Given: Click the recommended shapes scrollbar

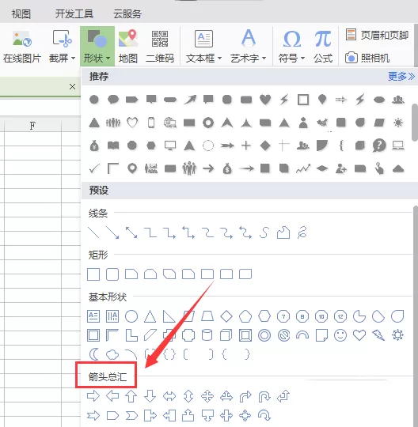Looking at the screenshot, I should point(415,123).
